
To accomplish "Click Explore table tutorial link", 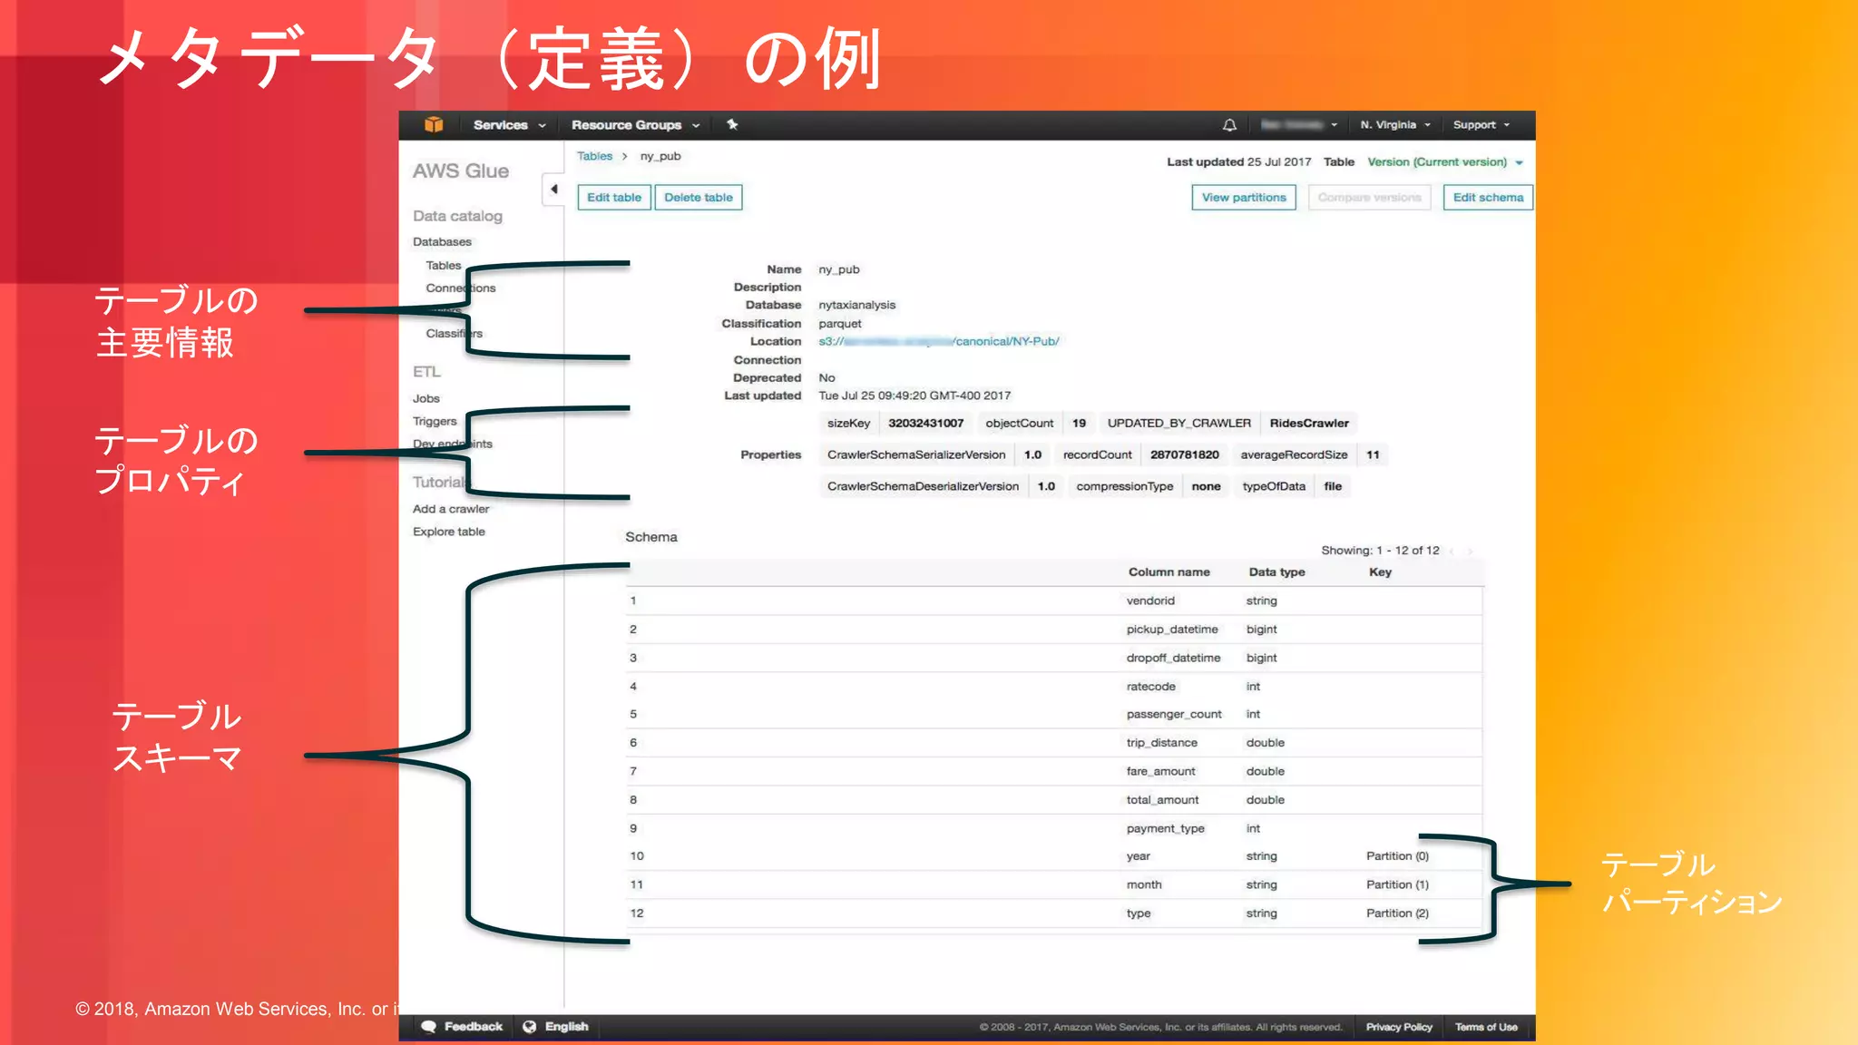I will click(x=449, y=532).
